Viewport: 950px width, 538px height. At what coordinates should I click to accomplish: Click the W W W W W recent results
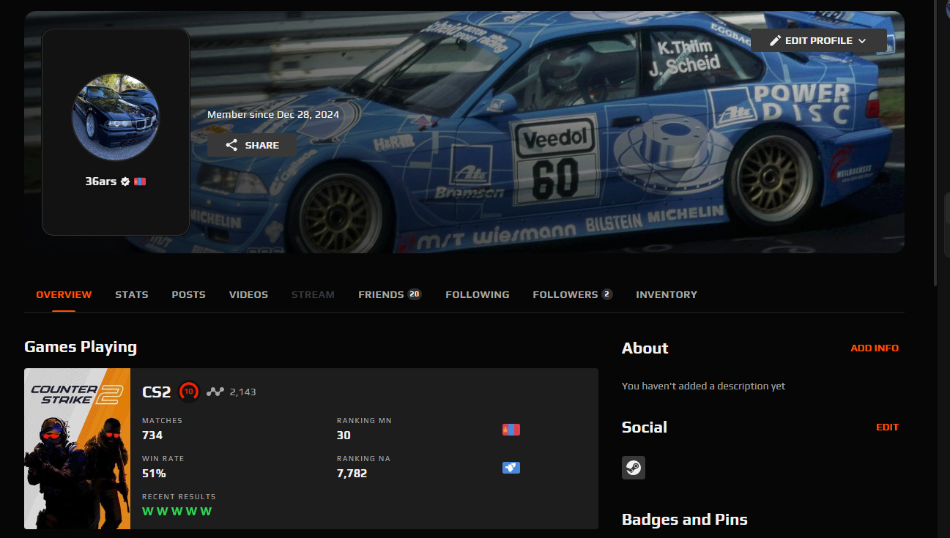177,511
